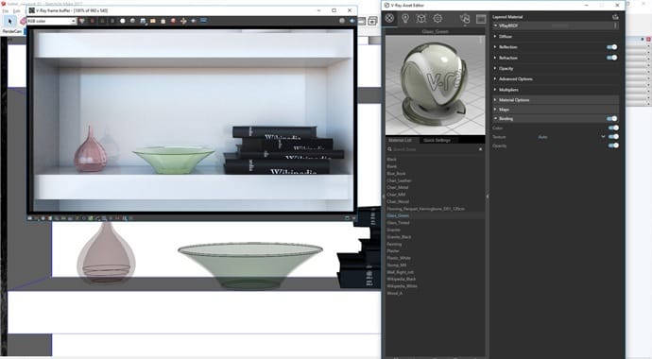Image resolution: width=652 pixels, height=359 pixels.
Task: View the blue channel in frame buffer
Action: (112, 21)
